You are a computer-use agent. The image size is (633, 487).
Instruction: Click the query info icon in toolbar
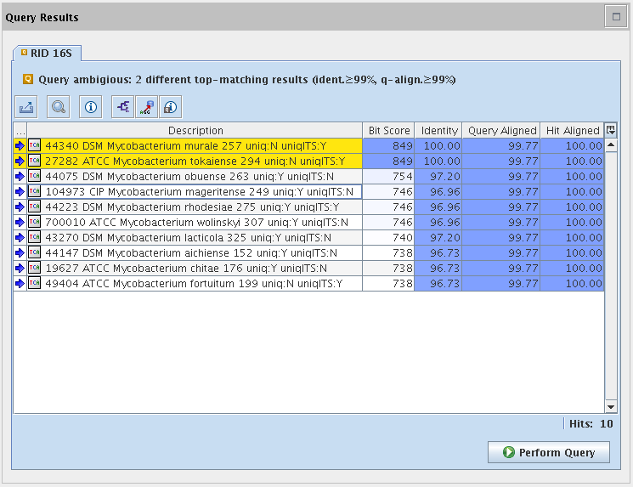tap(170, 107)
